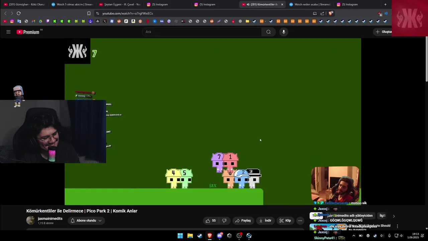Viewport: 428px width, 241px height.
Task: Open the Reddit bookmark
Action: 119,21
